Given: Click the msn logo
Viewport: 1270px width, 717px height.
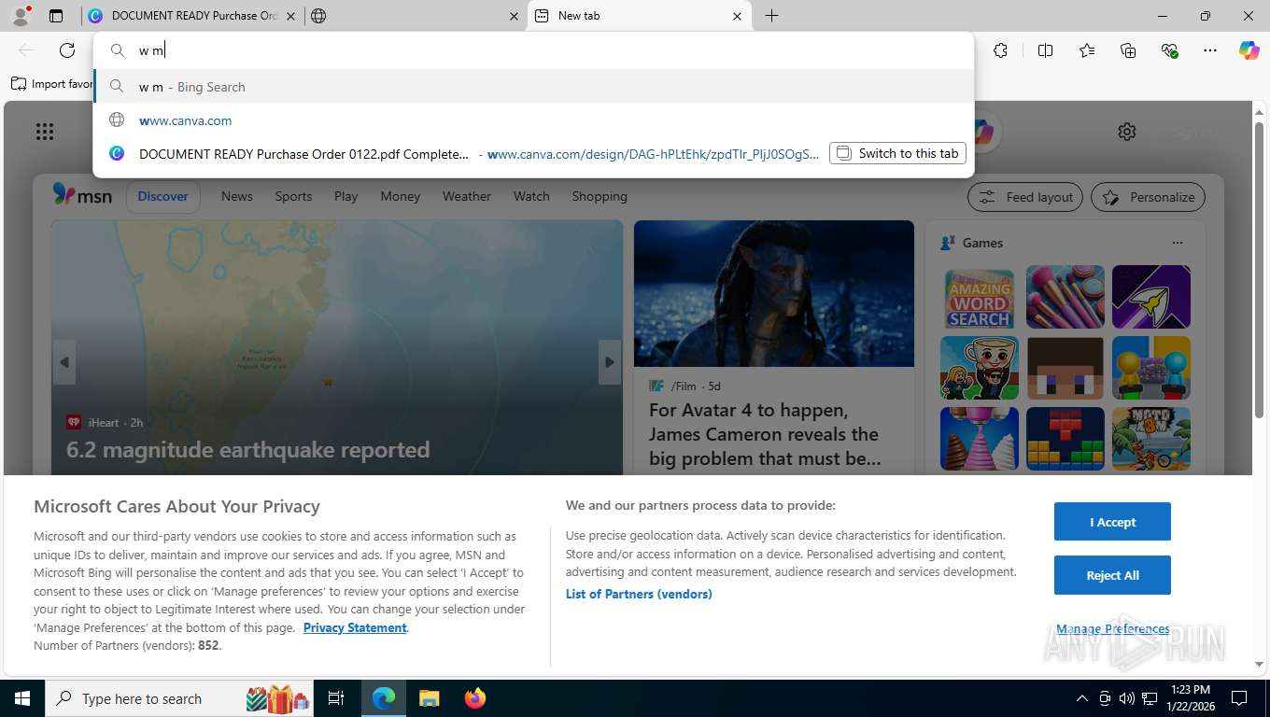Looking at the screenshot, I should click(82, 195).
